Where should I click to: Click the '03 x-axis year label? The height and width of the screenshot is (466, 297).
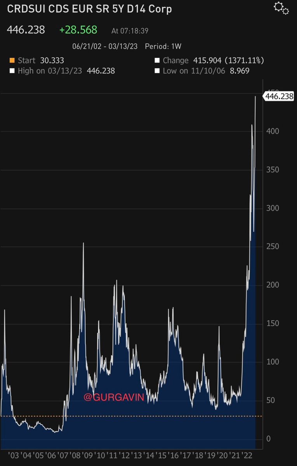(14, 456)
